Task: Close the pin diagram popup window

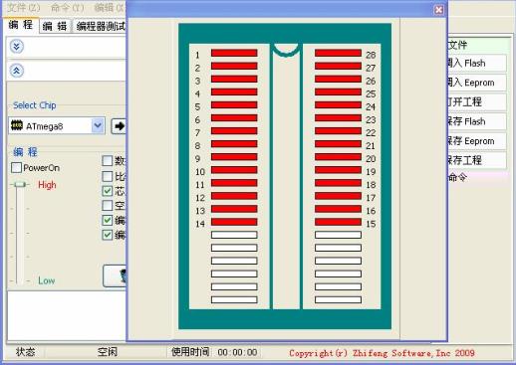Action: pyautogui.click(x=438, y=10)
